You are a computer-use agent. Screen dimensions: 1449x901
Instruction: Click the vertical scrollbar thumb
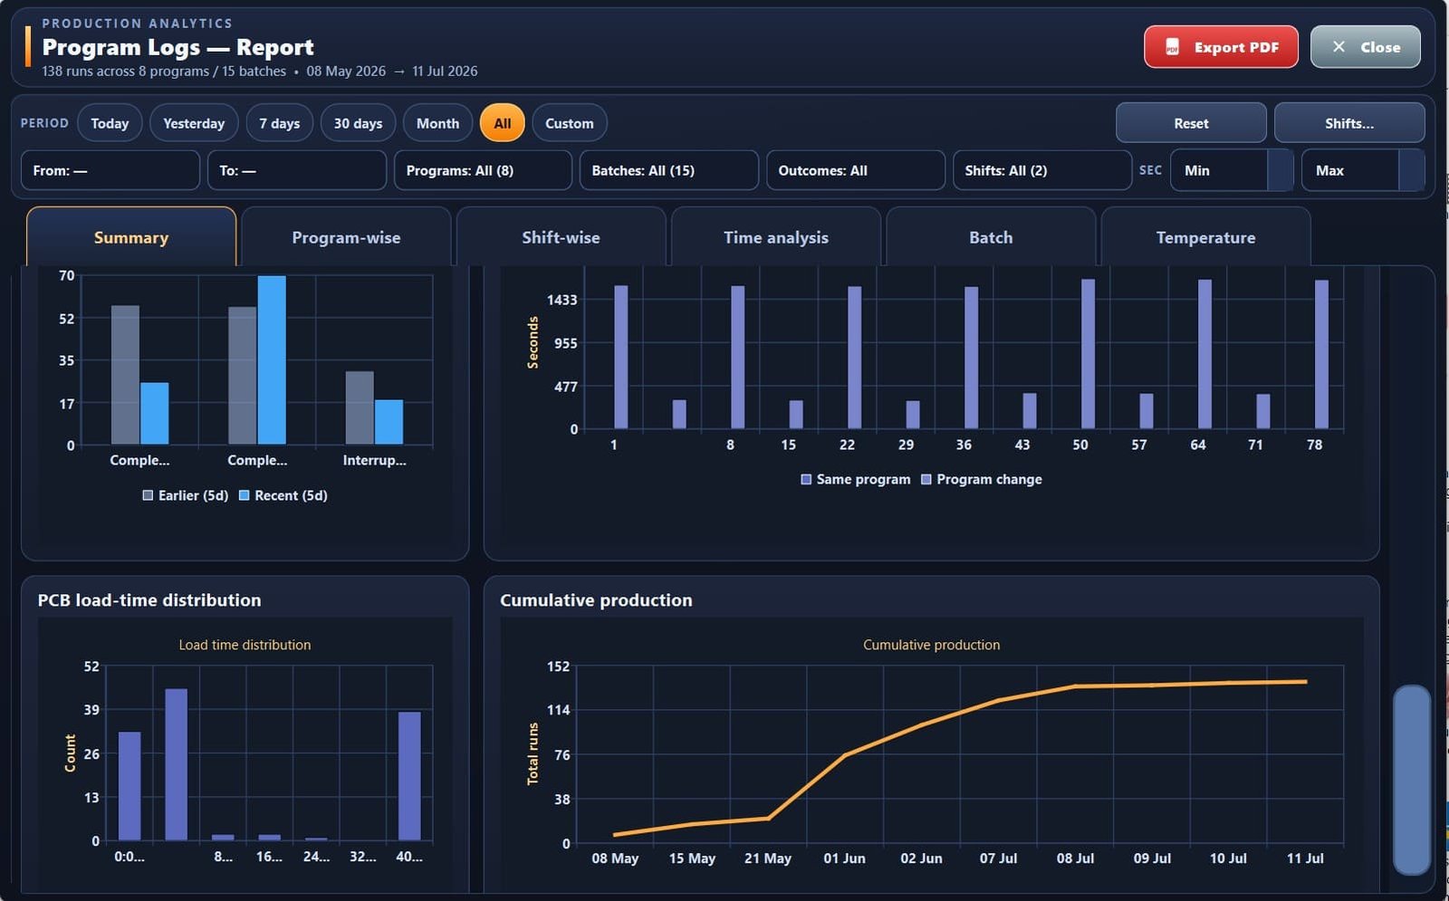(1411, 780)
